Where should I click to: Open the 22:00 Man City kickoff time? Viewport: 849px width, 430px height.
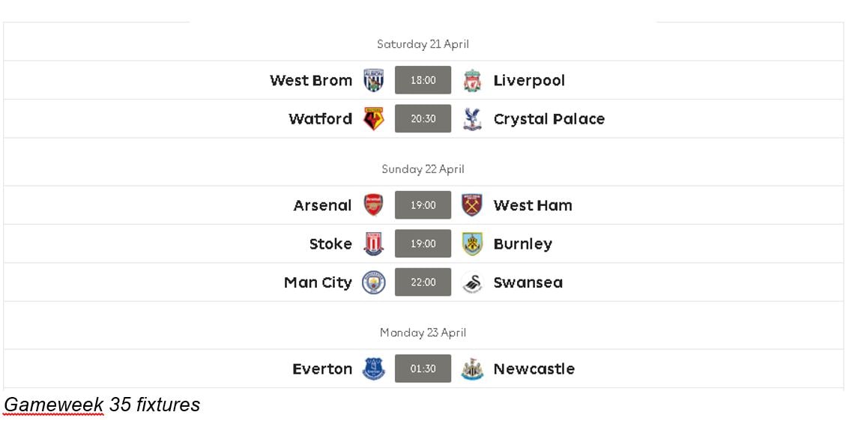[423, 282]
